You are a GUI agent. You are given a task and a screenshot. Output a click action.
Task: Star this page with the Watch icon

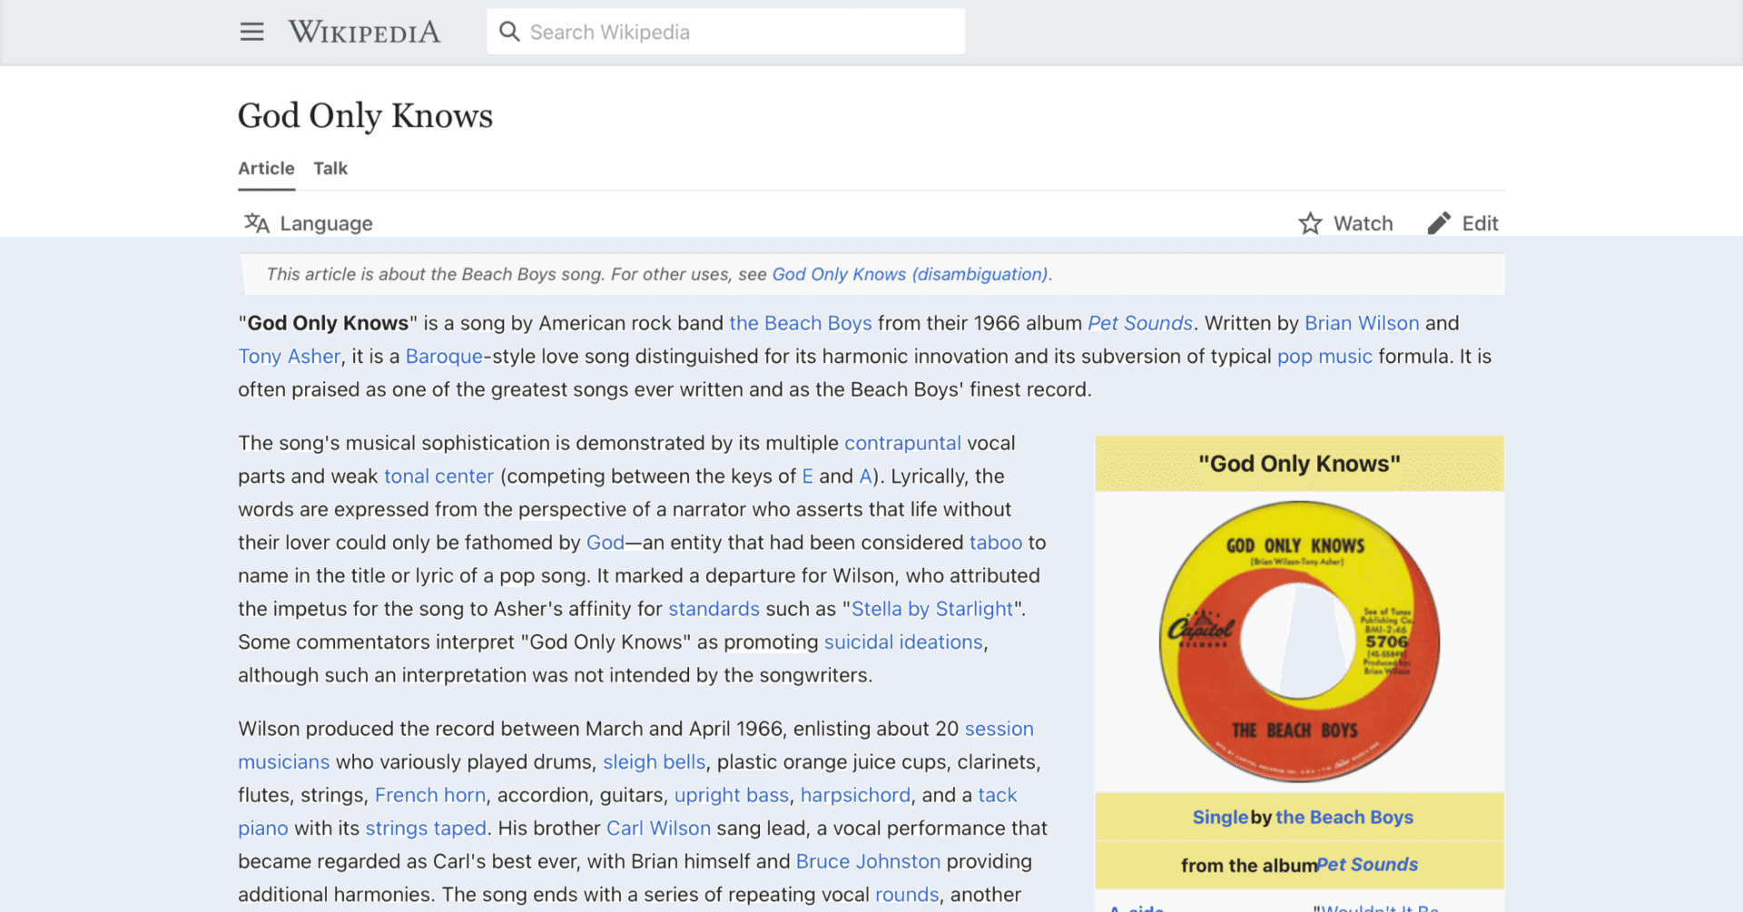tap(1310, 223)
